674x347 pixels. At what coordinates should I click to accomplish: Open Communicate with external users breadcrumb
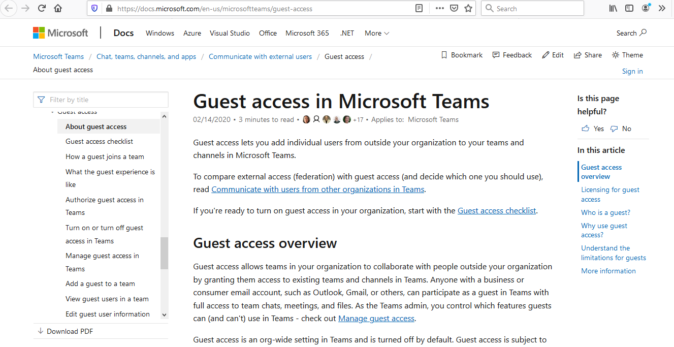pyautogui.click(x=260, y=56)
